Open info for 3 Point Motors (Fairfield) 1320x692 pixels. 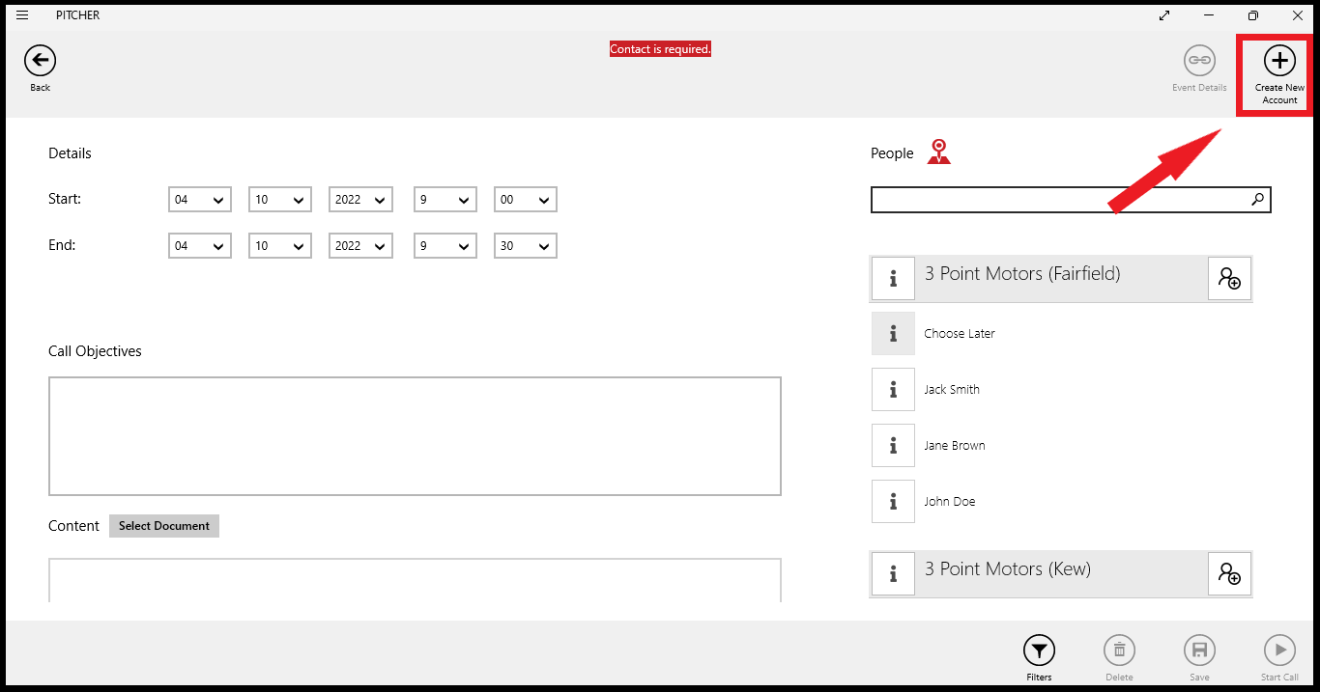(x=892, y=278)
